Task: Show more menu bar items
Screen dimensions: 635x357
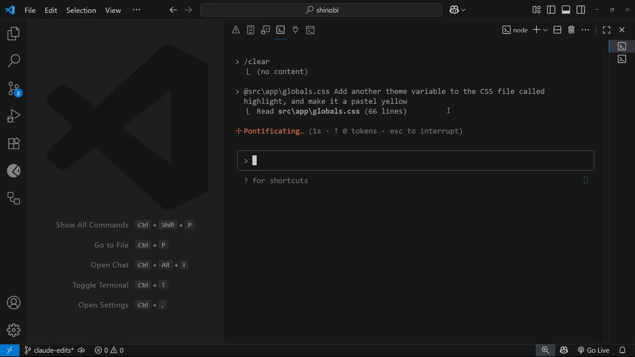Action: point(137,10)
